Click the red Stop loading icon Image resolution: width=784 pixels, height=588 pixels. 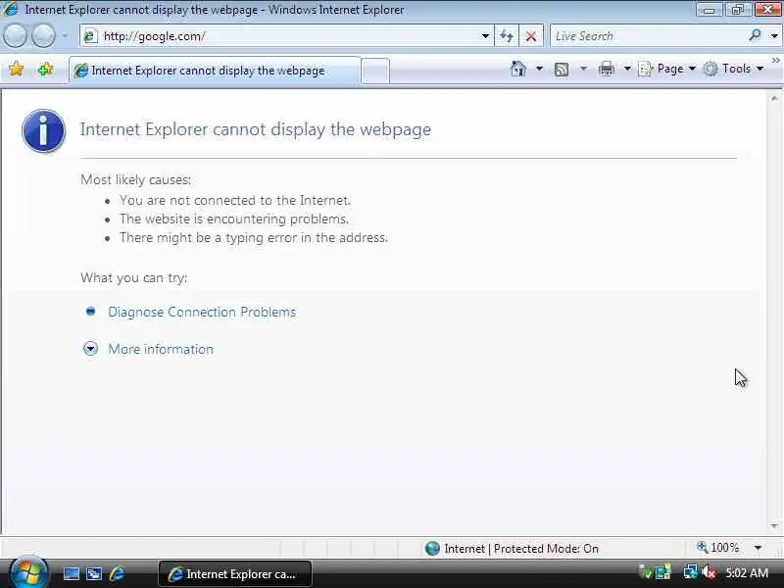531,36
